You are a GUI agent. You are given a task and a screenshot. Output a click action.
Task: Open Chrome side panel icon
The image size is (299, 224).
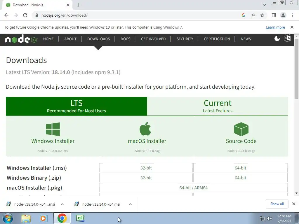(274, 15)
